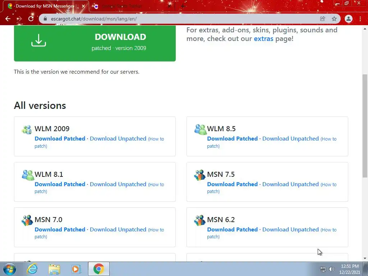Reload the page with refresh icon

[31, 19]
